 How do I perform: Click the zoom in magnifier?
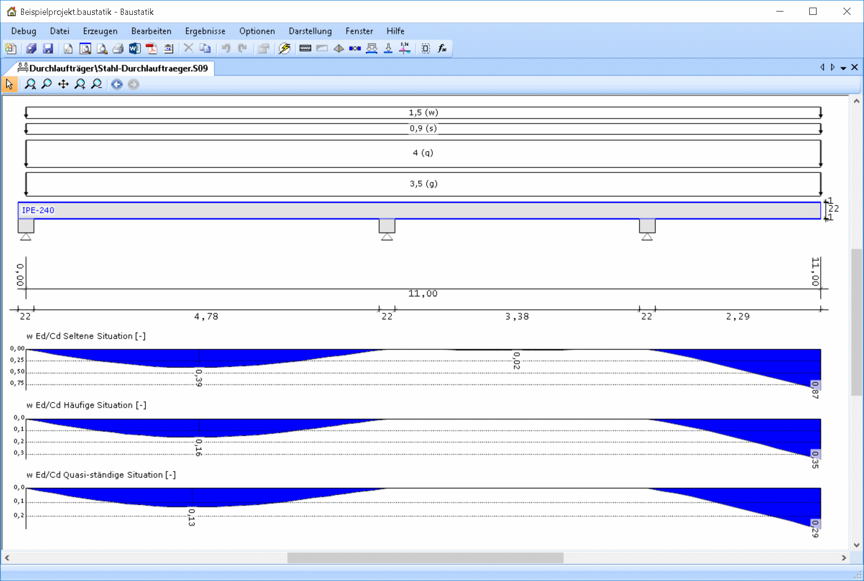click(x=80, y=84)
